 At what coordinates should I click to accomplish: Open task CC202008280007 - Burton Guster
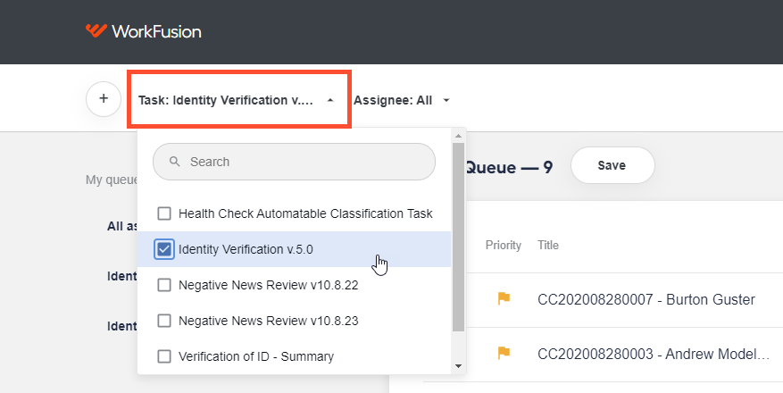[646, 299]
